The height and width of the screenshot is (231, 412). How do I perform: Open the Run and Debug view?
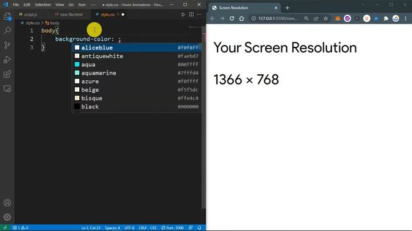pyautogui.click(x=7, y=60)
